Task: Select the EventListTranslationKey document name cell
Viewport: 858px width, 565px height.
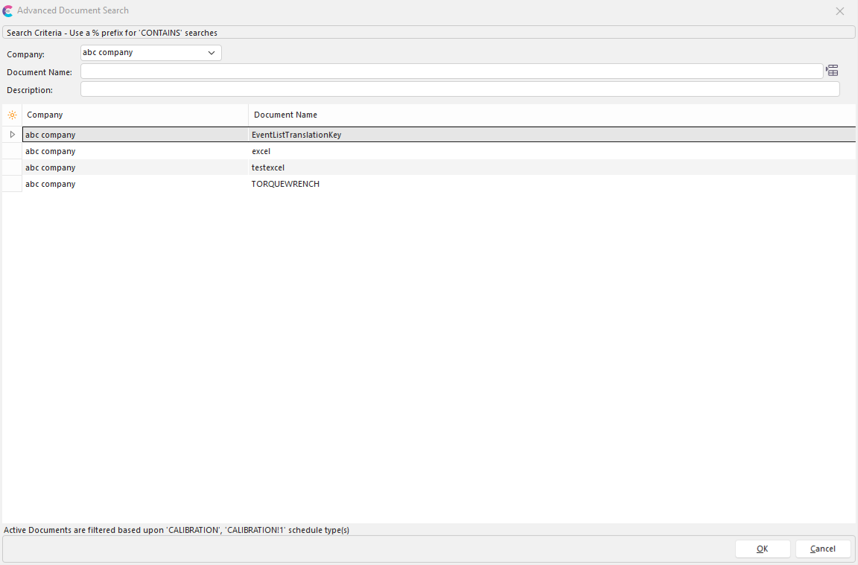Action: tap(296, 135)
